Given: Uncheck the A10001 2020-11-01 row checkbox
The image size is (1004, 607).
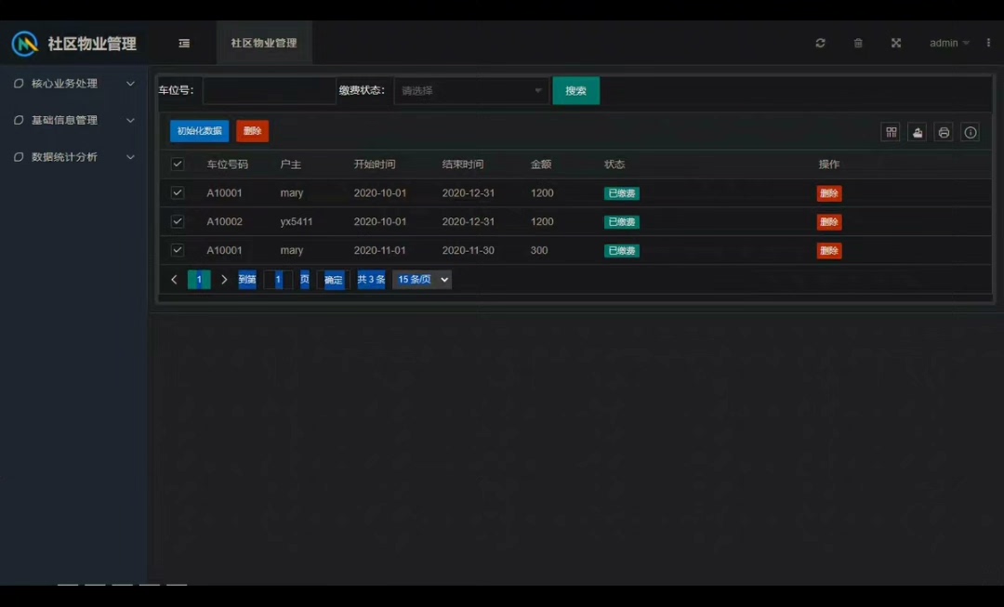Looking at the screenshot, I should click(178, 250).
